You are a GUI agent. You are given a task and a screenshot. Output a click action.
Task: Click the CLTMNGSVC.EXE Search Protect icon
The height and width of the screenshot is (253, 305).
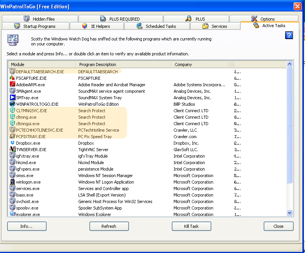(x=13, y=111)
